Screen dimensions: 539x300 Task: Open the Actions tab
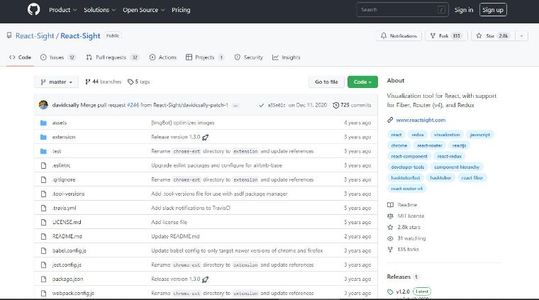[x=163, y=57]
